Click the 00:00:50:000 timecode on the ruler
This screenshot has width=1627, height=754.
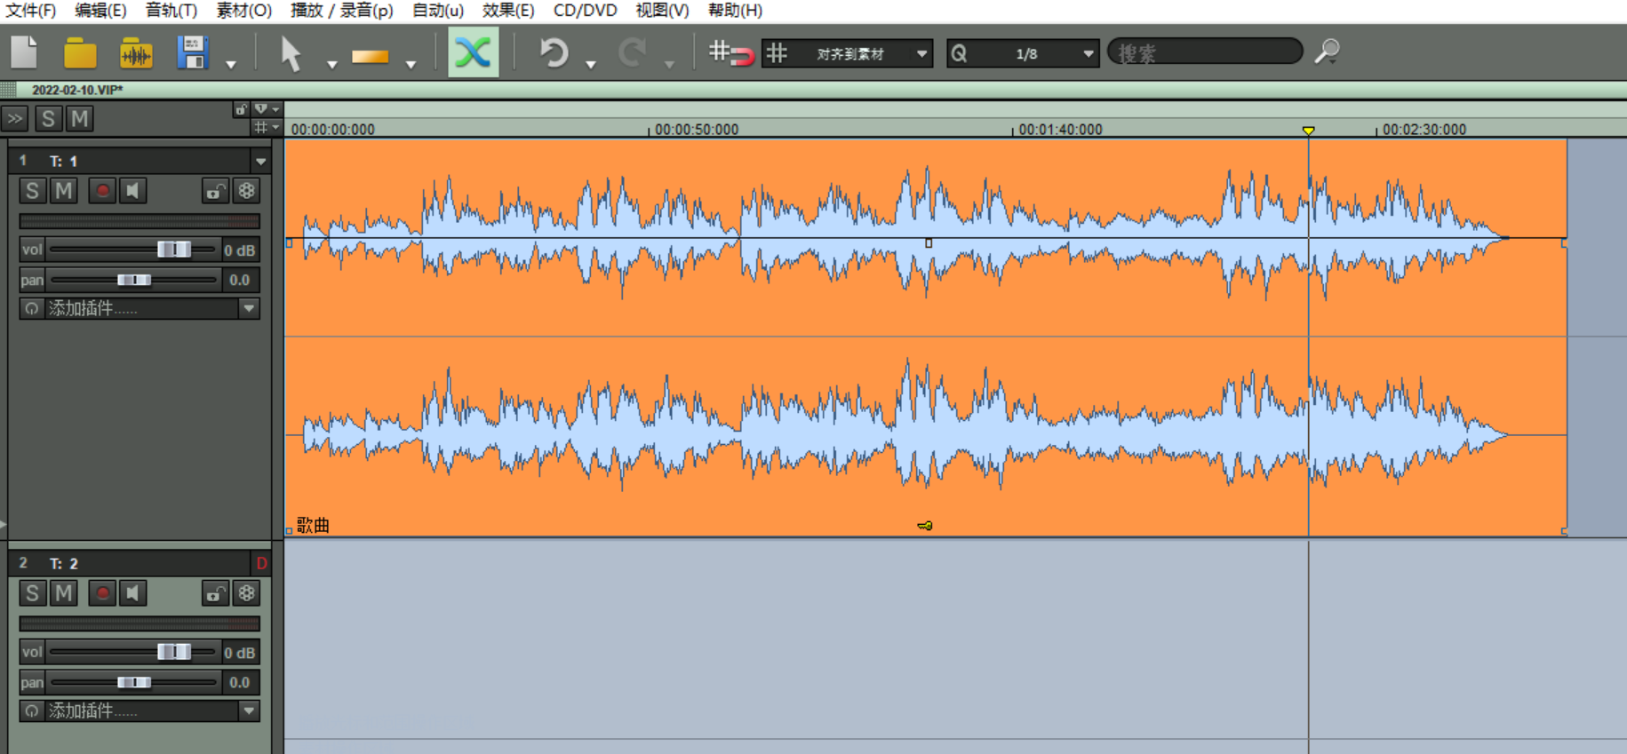point(697,130)
